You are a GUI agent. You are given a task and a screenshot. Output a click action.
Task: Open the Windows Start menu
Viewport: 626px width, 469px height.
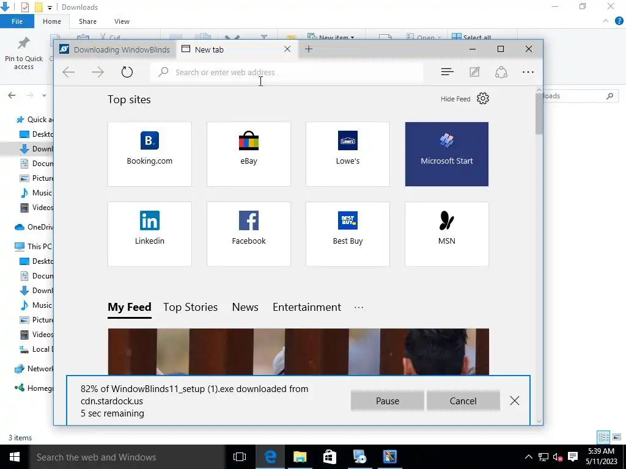tap(15, 457)
